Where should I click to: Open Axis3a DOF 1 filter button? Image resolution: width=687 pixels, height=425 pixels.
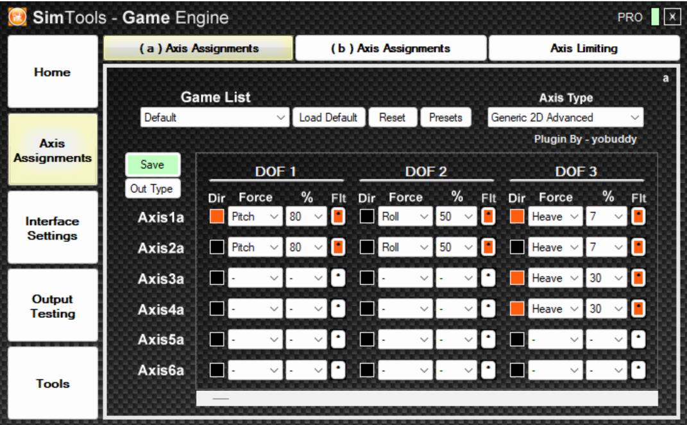point(338,278)
